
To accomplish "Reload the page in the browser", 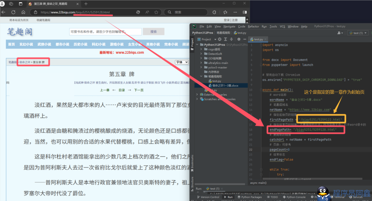I will pyautogui.click(x=13, y=12).
